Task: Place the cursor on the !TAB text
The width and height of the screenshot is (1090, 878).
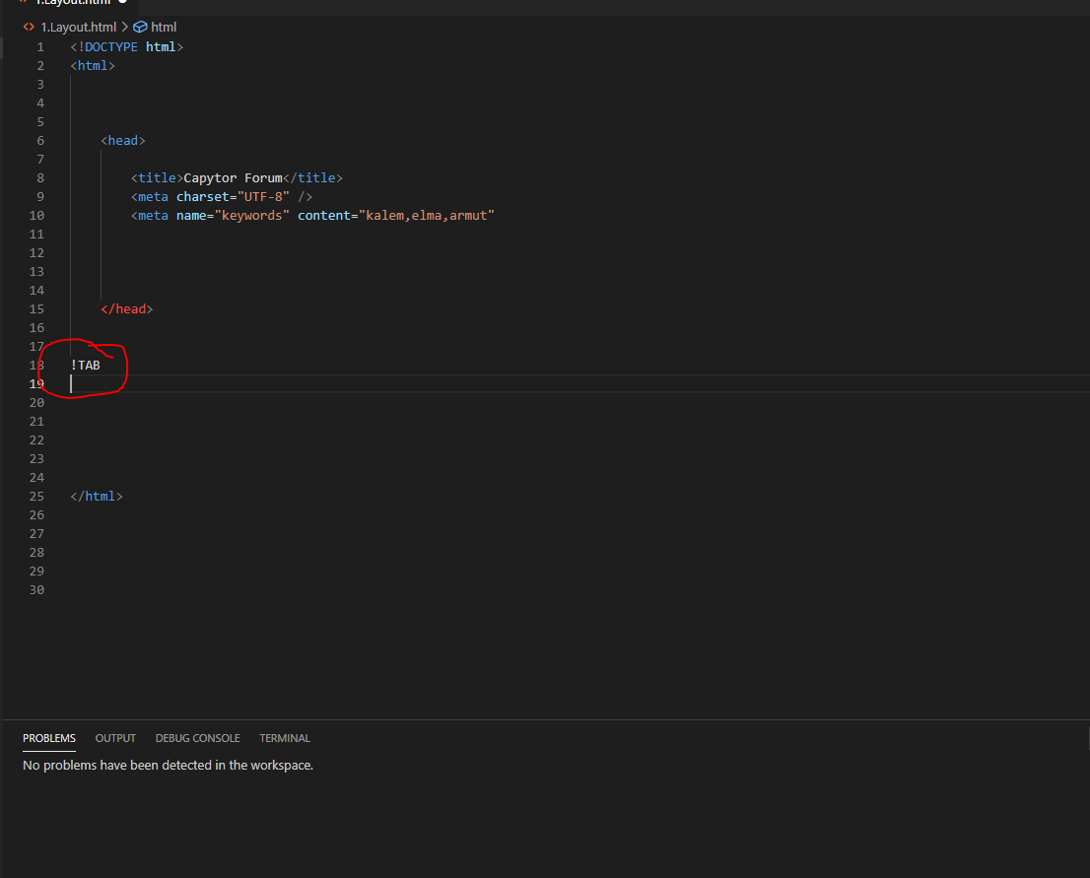Action: click(x=86, y=366)
